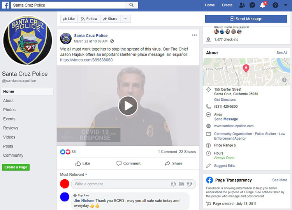
Task: Attach a sticker to the comment
Action: coord(189,184)
